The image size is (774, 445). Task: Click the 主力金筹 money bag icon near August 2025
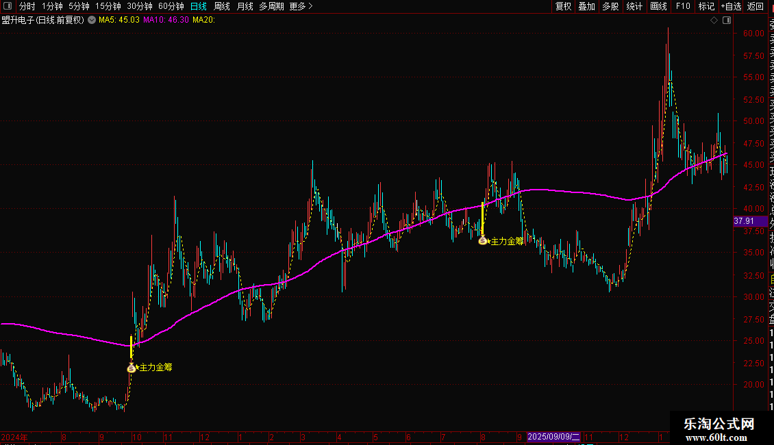[483, 241]
